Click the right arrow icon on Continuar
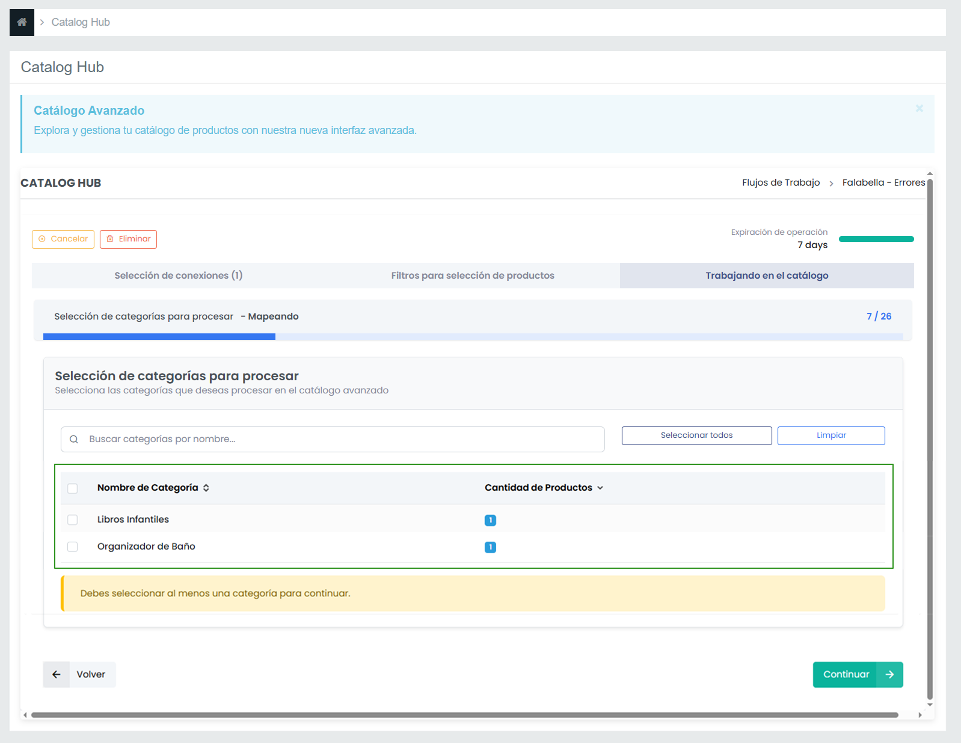961x743 pixels. [x=889, y=675]
